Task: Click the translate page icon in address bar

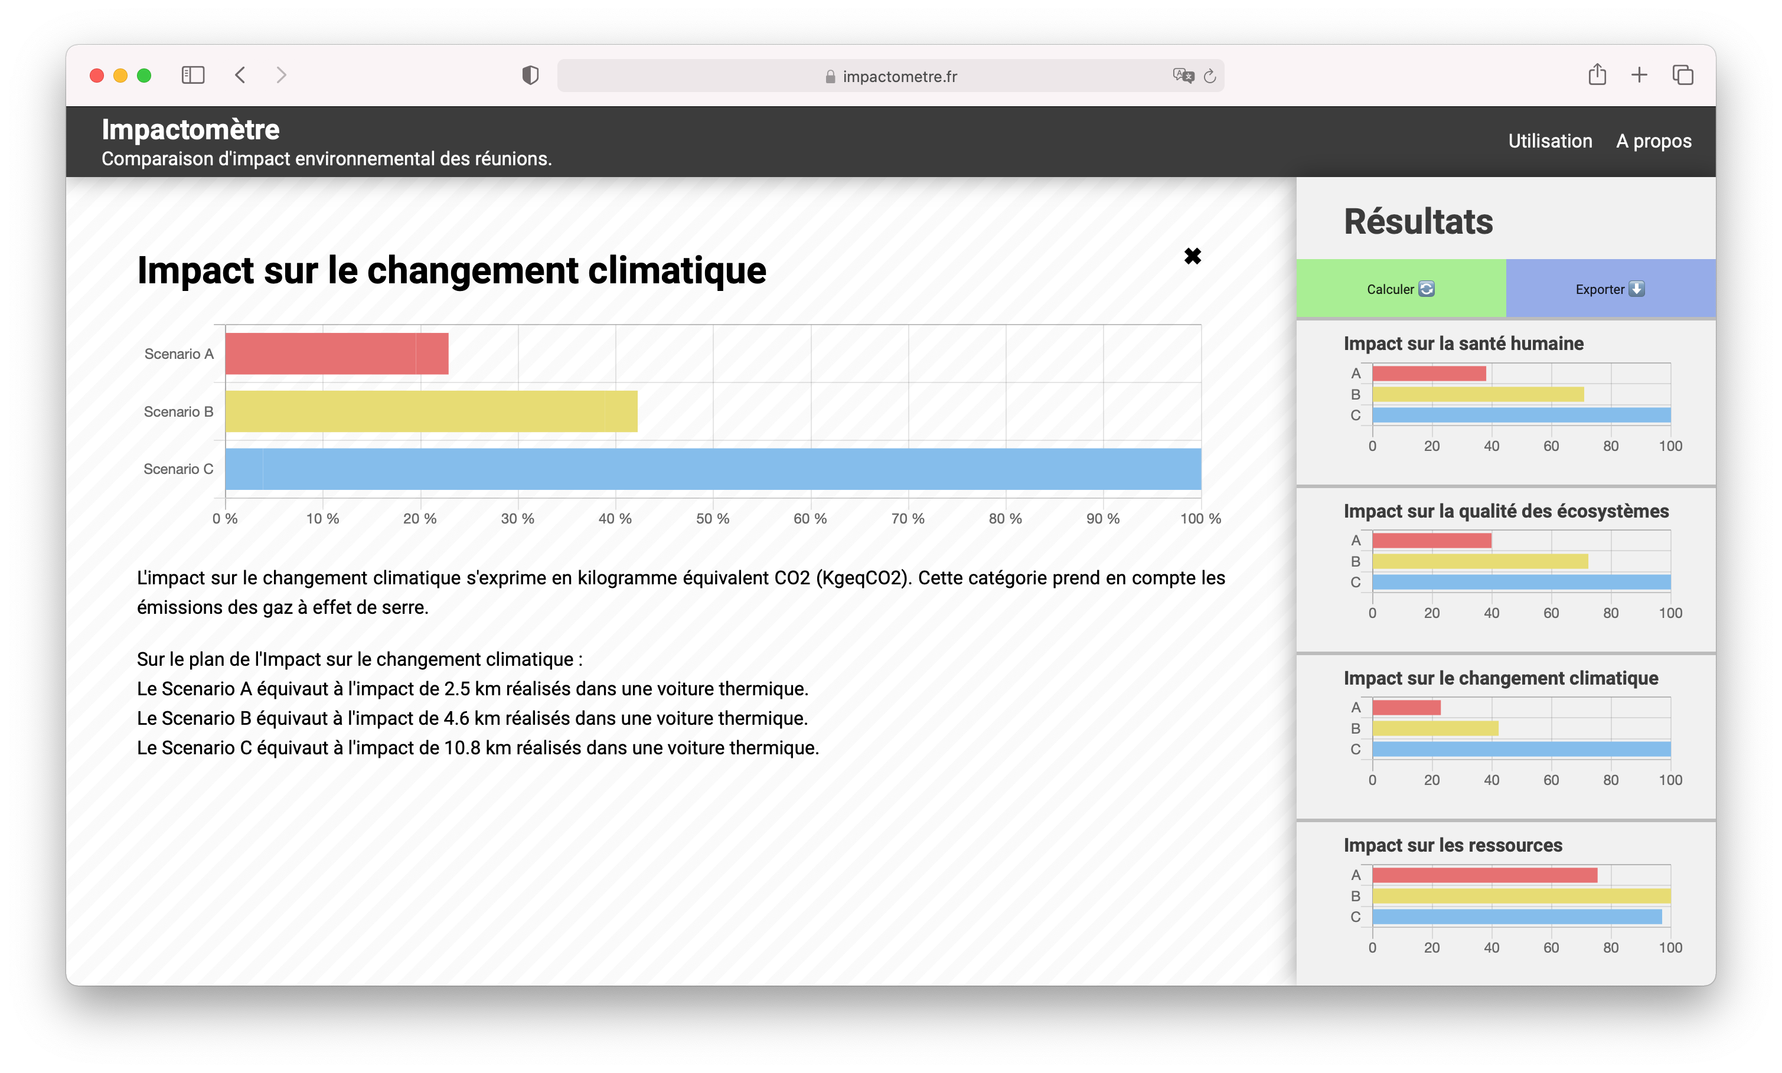Action: coord(1183,76)
